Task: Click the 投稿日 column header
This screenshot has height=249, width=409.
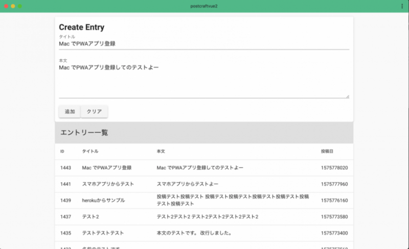Action: click(327, 152)
